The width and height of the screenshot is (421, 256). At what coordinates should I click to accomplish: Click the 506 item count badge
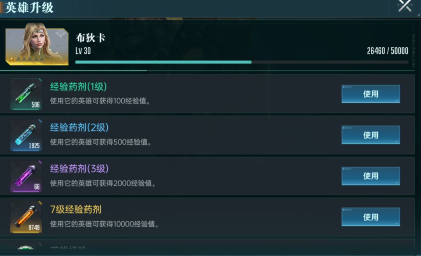[x=35, y=104]
